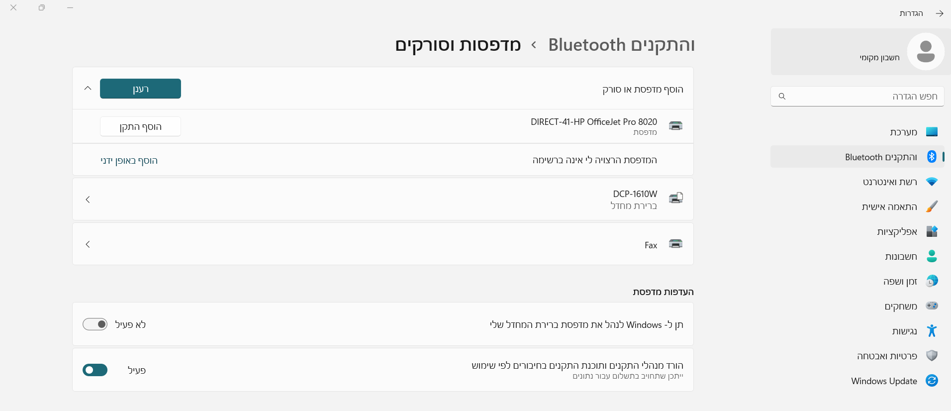Image resolution: width=951 pixels, height=411 pixels.
Task: Select the System item in the sidebar
Action: pos(903,132)
